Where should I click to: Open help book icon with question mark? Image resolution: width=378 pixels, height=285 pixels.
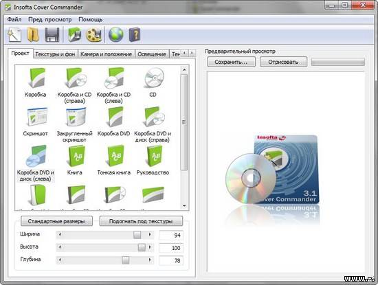[135, 35]
